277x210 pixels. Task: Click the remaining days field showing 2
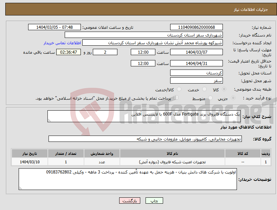tap(105, 52)
